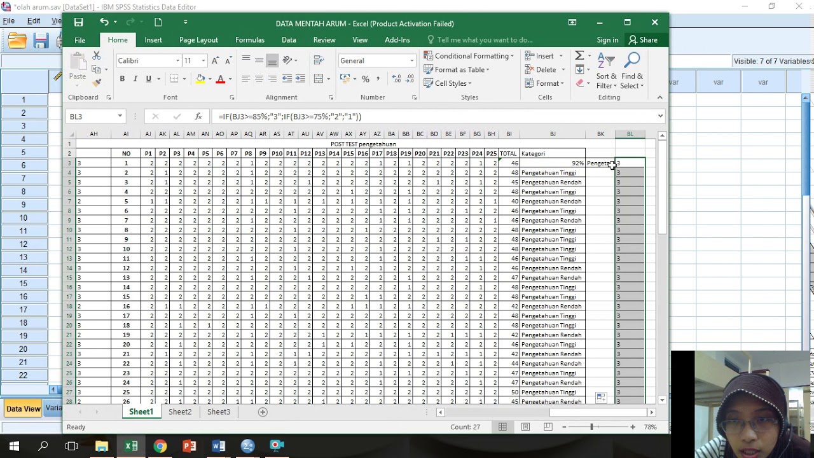Switch to the Page Layout ribbon tab
Screen dimensions: 814x458
tap(198, 39)
